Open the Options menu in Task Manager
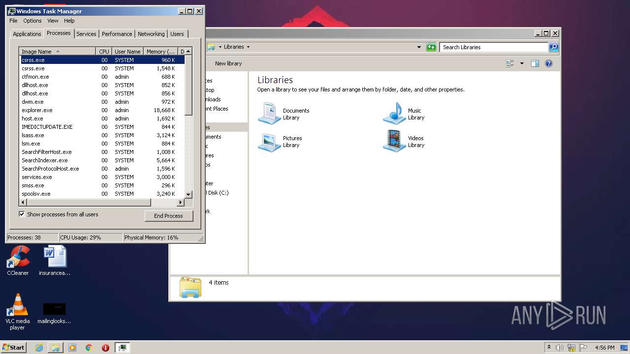 click(x=32, y=21)
